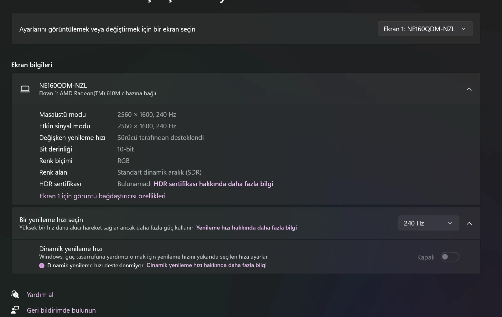Click the Yardım al help icon
The width and height of the screenshot is (502, 317).
pyautogui.click(x=15, y=294)
